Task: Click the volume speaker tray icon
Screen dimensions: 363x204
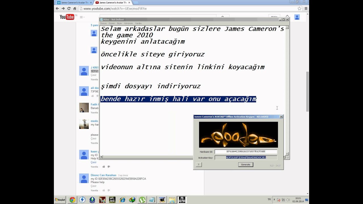Action: 288,200
